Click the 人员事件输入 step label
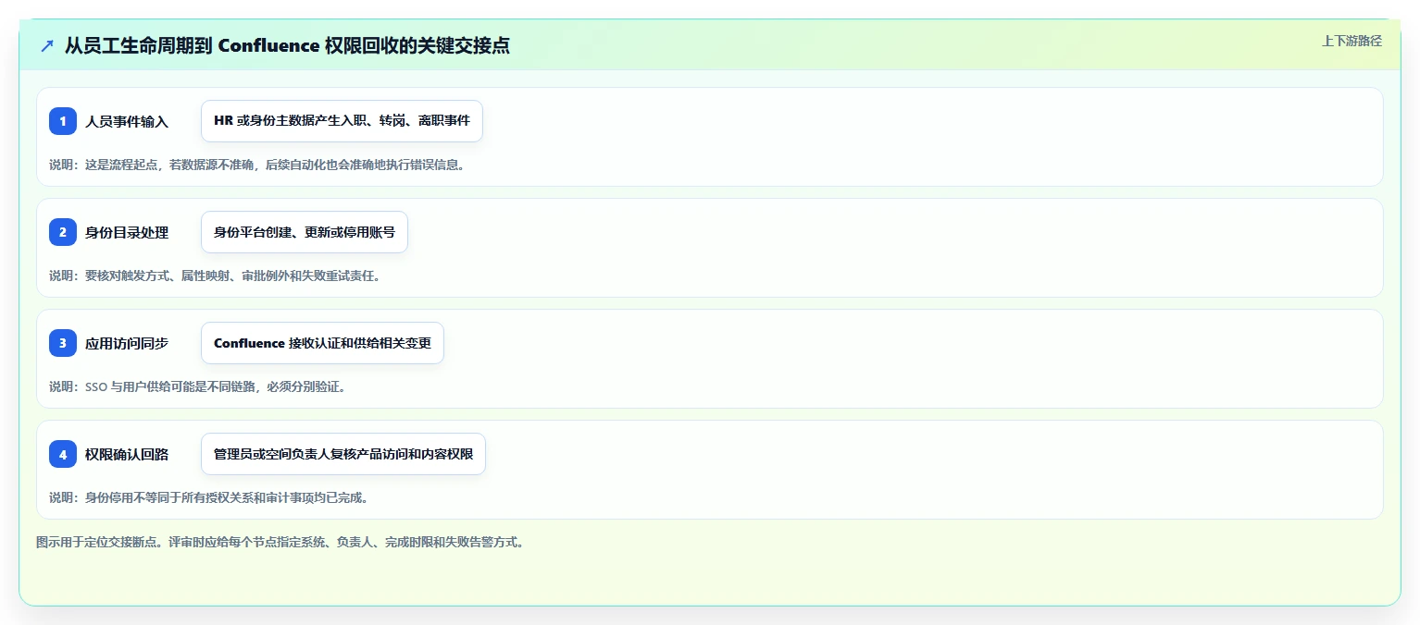 tap(127, 121)
